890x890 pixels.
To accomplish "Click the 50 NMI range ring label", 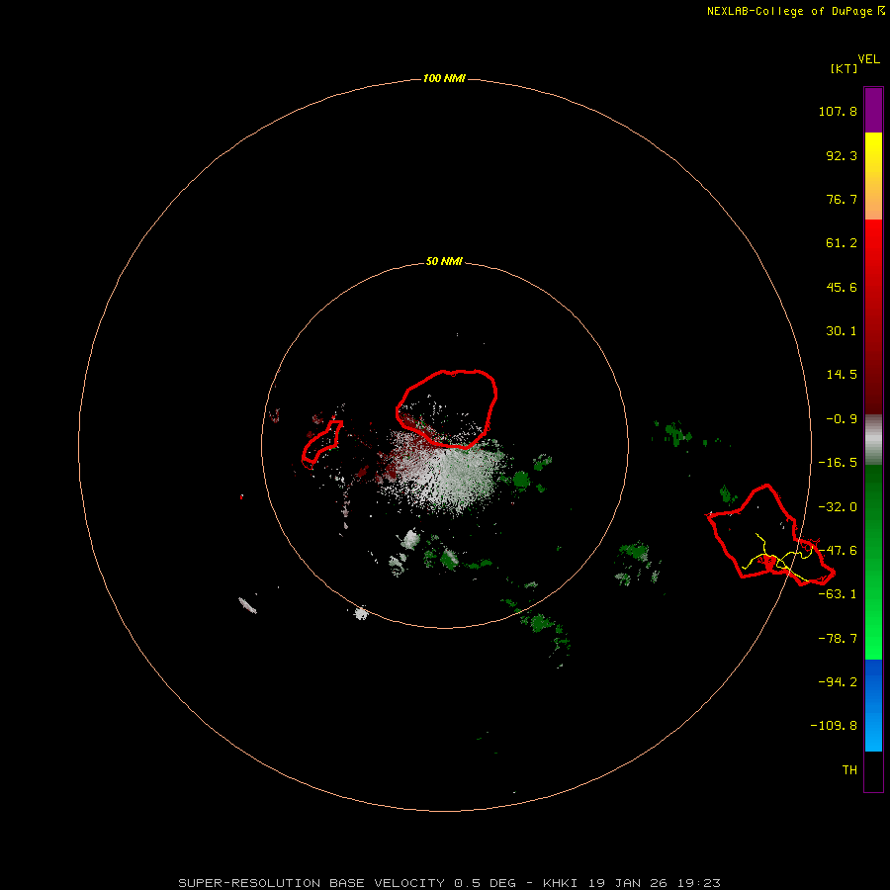I will 444,262.
